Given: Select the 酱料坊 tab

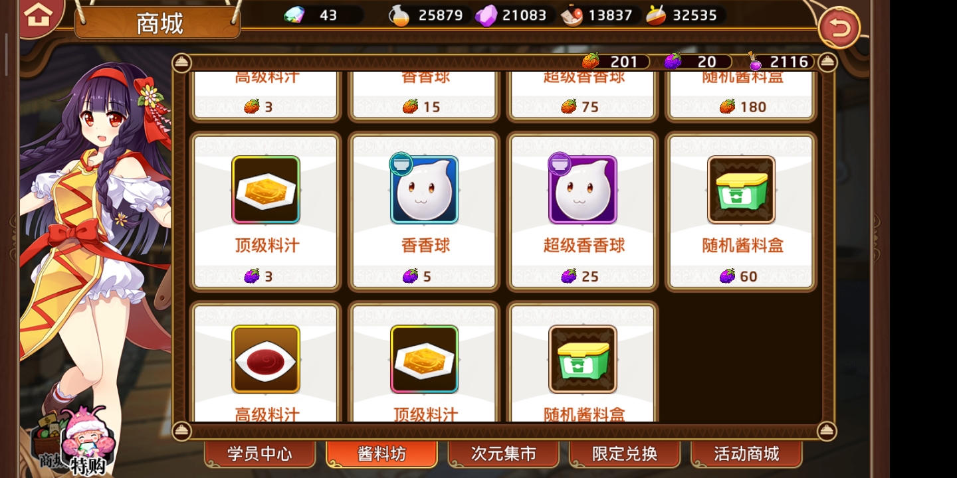Looking at the screenshot, I should tap(381, 454).
